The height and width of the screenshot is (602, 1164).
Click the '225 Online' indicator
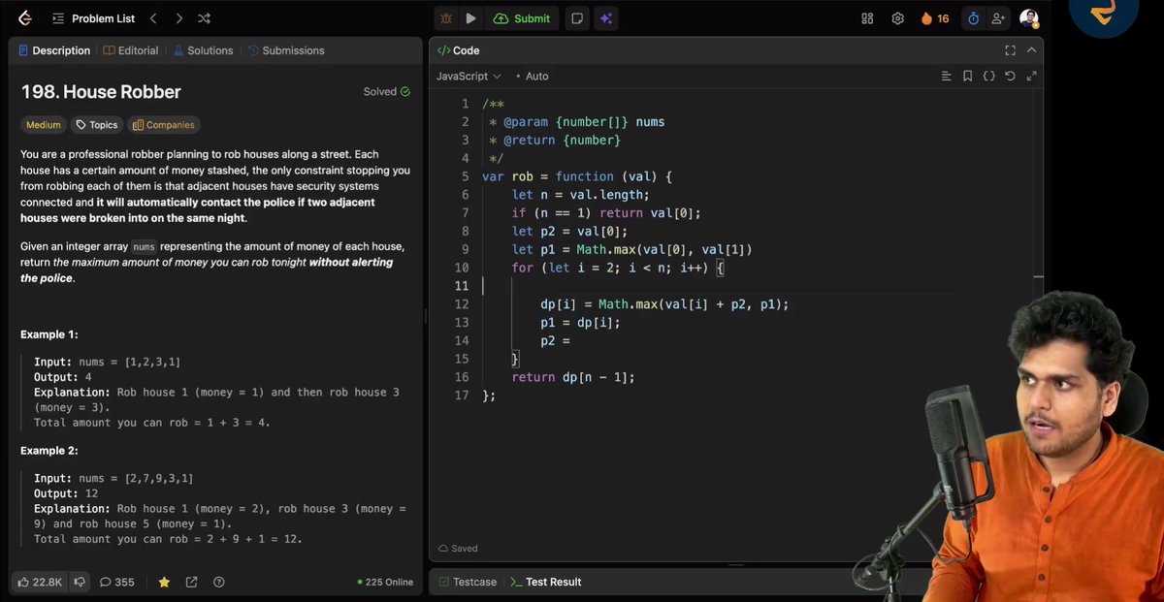tap(385, 583)
